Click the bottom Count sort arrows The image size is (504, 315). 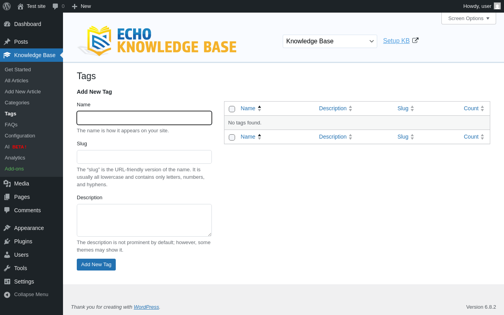coord(482,137)
